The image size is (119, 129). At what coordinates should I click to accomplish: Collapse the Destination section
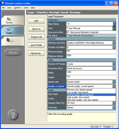(48, 19)
